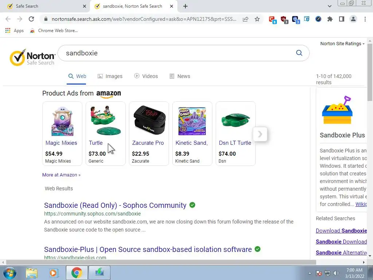The width and height of the screenshot is (373, 280).
Task: Open the volume speaker tray icon
Action: [x=336, y=273]
